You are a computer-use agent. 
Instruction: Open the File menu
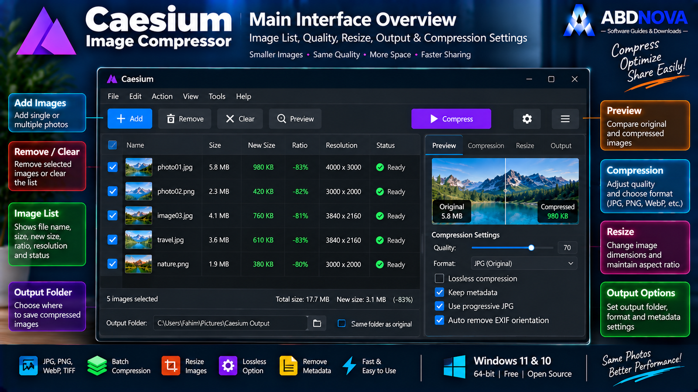point(113,96)
